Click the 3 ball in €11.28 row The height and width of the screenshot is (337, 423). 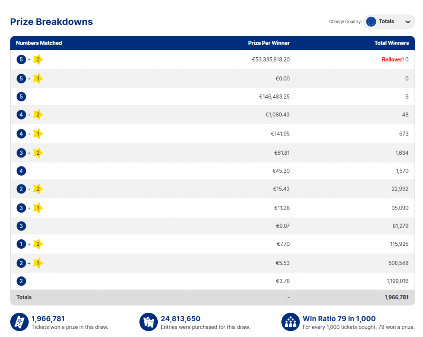tap(21, 208)
